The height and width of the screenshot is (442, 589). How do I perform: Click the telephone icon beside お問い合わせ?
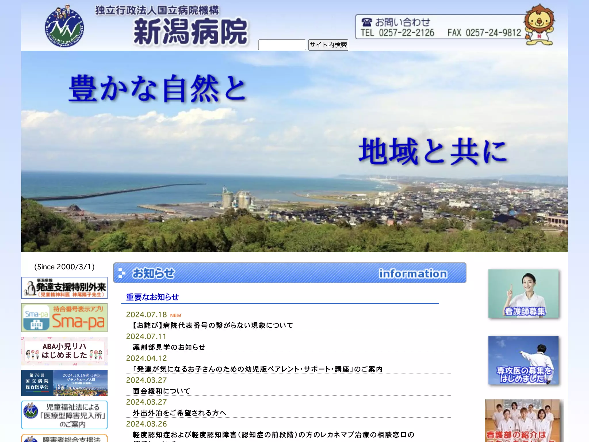coord(367,22)
